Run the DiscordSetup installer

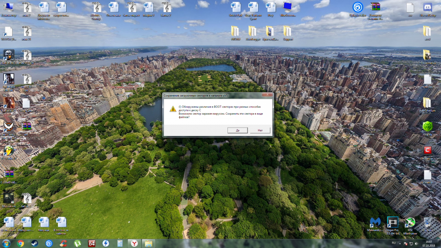(427, 10)
